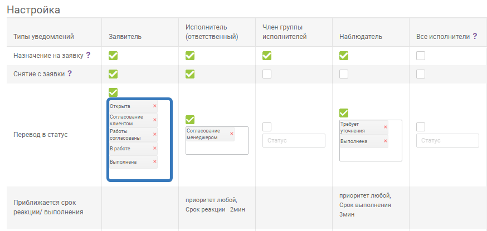Remove the 'В работе' status tag
This screenshot has width=487, height=231.
[x=155, y=148]
